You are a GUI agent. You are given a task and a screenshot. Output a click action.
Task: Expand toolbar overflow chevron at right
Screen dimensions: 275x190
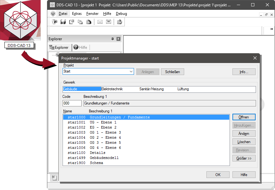(272, 29)
